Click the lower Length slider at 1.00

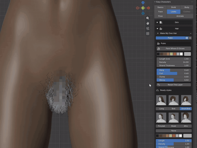click(174, 141)
